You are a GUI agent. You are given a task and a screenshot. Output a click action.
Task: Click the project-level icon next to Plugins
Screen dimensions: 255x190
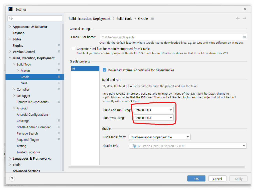(59, 45)
